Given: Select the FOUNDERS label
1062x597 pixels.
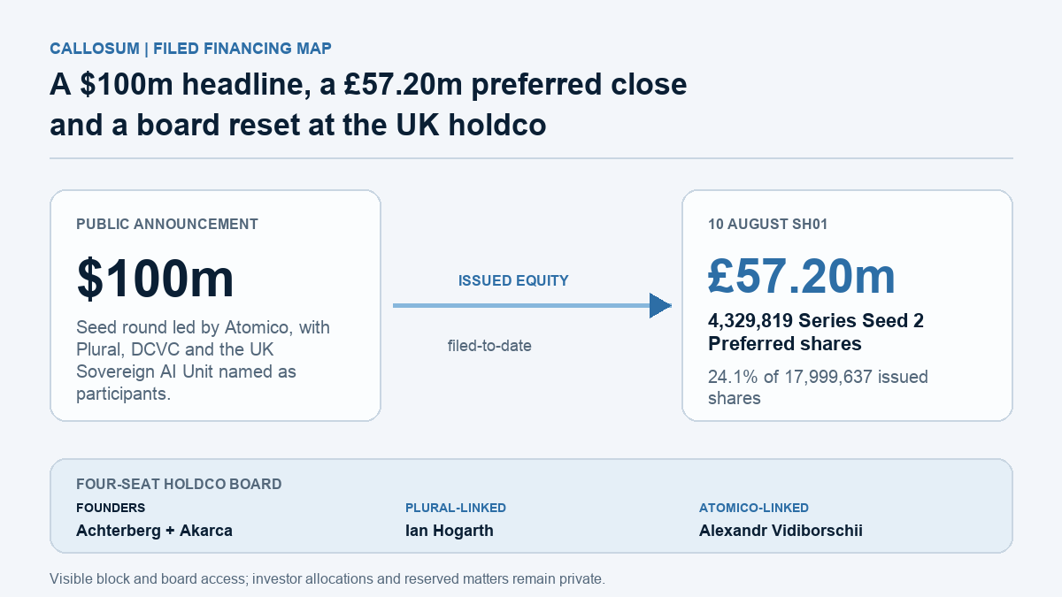Looking at the screenshot, I should point(111,509).
